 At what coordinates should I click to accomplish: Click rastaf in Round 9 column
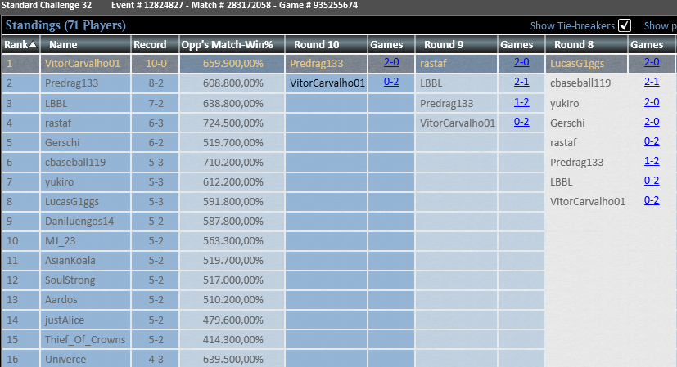tap(433, 64)
